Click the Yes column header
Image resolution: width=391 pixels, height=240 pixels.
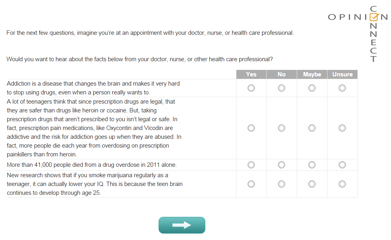[251, 74]
